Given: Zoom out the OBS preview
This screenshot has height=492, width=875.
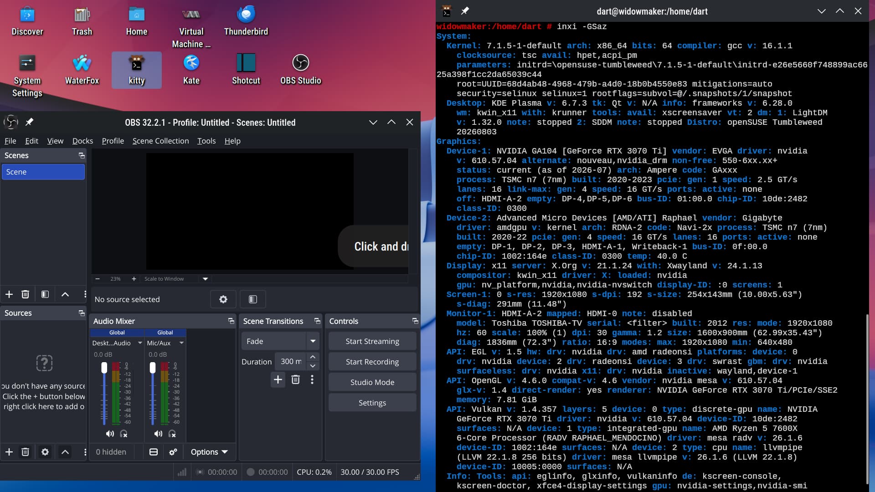Looking at the screenshot, I should click(98, 279).
